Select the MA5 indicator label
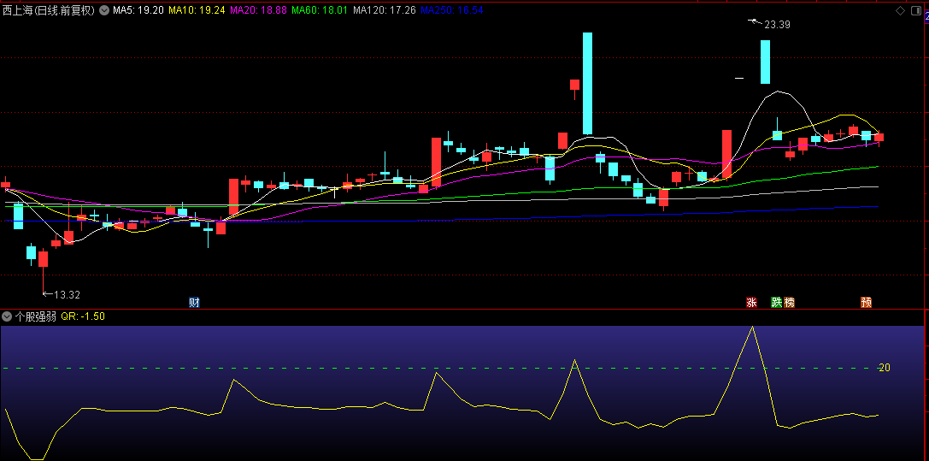Image resolution: width=929 pixels, height=461 pixels. coord(138,10)
